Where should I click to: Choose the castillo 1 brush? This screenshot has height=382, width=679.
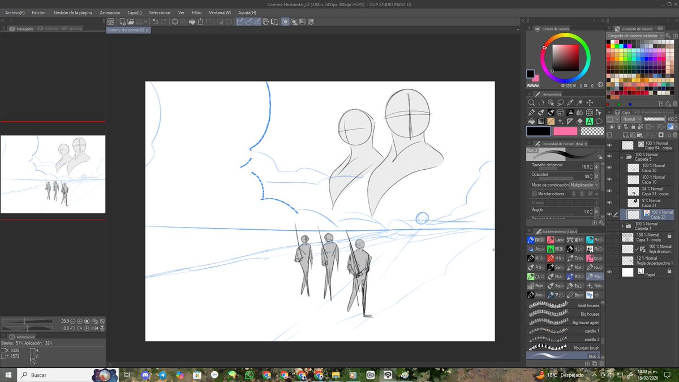point(564,331)
